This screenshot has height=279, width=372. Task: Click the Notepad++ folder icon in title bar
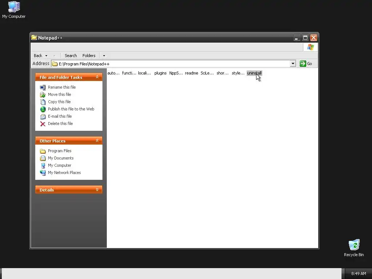[x=34, y=37]
